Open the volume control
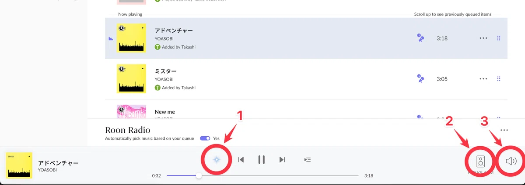525x185 pixels. tap(511, 161)
